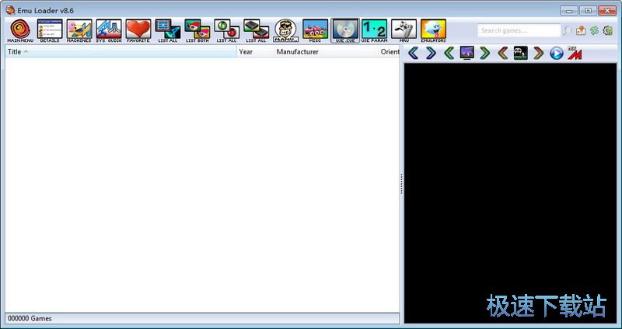This screenshot has width=622, height=329.
Task: Click the vertical splitter between panels
Action: point(402,184)
